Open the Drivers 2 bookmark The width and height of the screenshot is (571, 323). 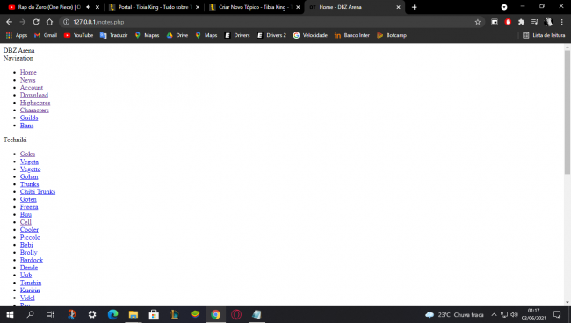tap(271, 35)
